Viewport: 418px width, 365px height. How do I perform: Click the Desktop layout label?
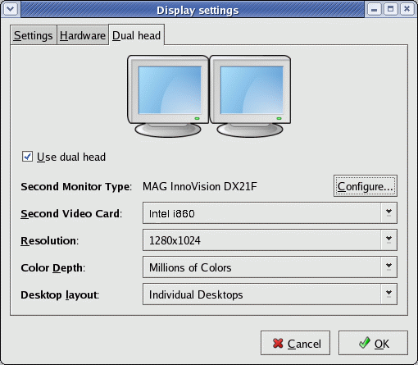click(60, 294)
